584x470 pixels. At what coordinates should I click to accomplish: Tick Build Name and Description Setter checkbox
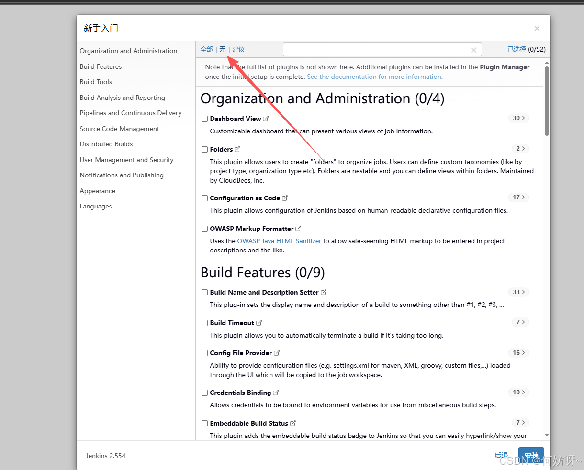pos(204,292)
